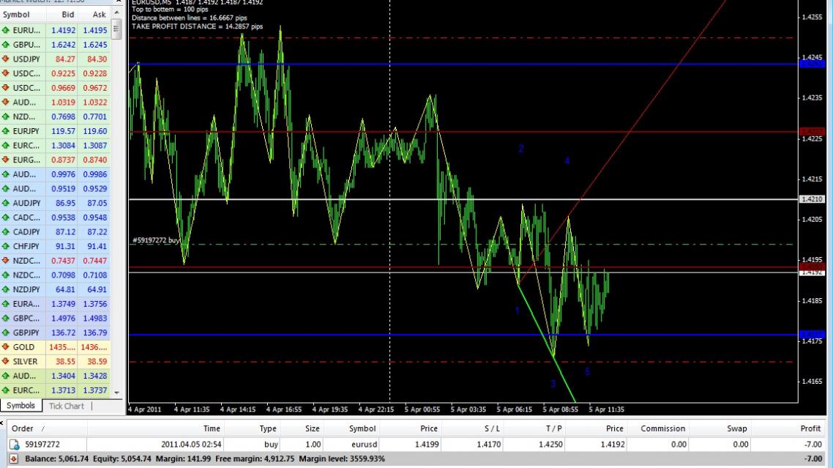Screen dimensions: 833x468
Task: Click the SILVER symbol's direction arrow icon
Action: 6,362
